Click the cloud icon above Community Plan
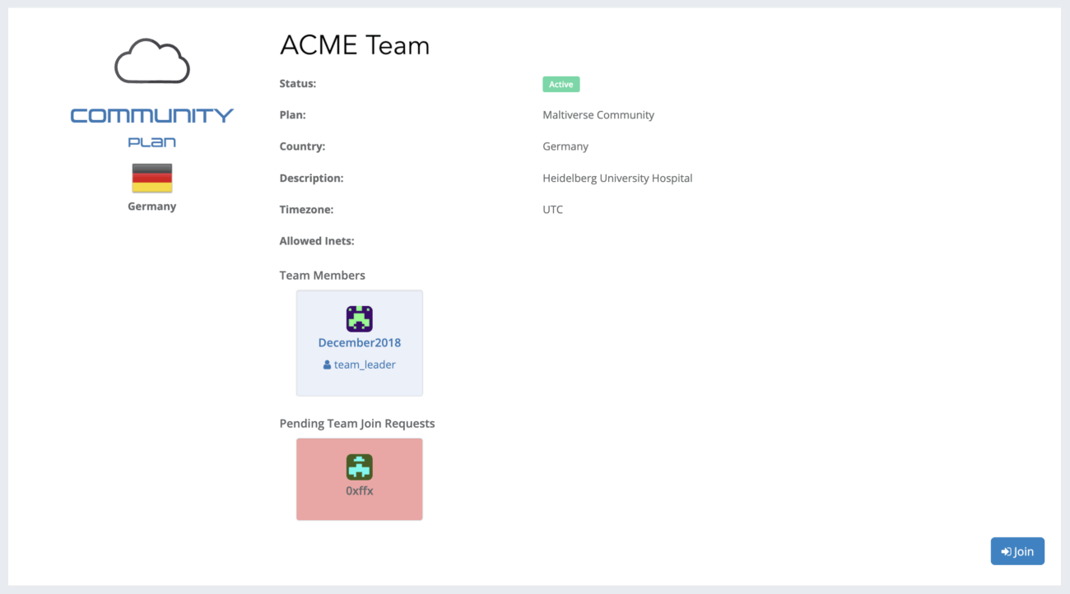Viewport: 1070px width, 594px height. (x=152, y=61)
